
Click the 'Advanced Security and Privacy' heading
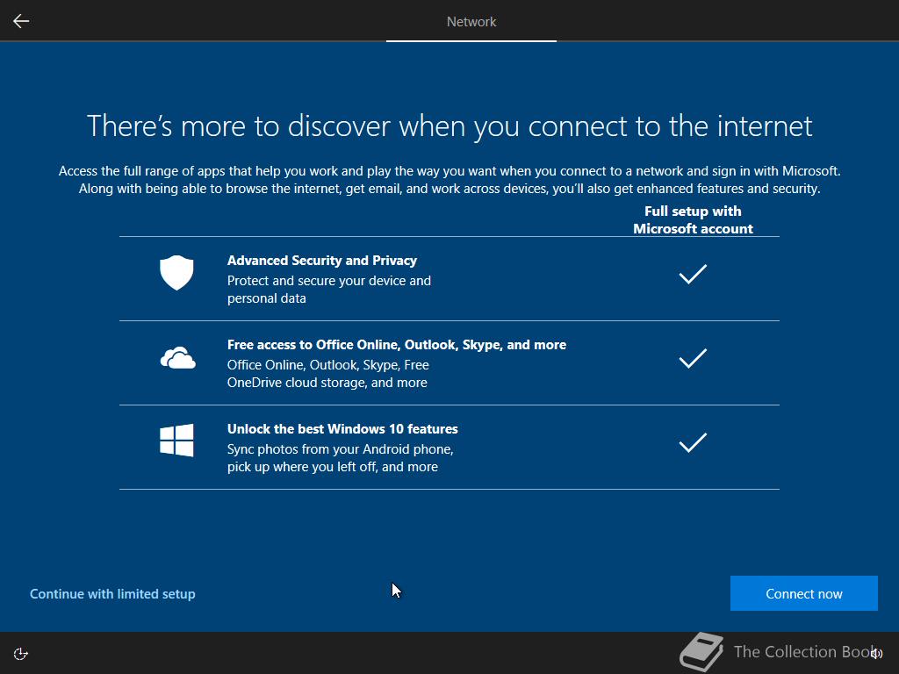coord(322,260)
